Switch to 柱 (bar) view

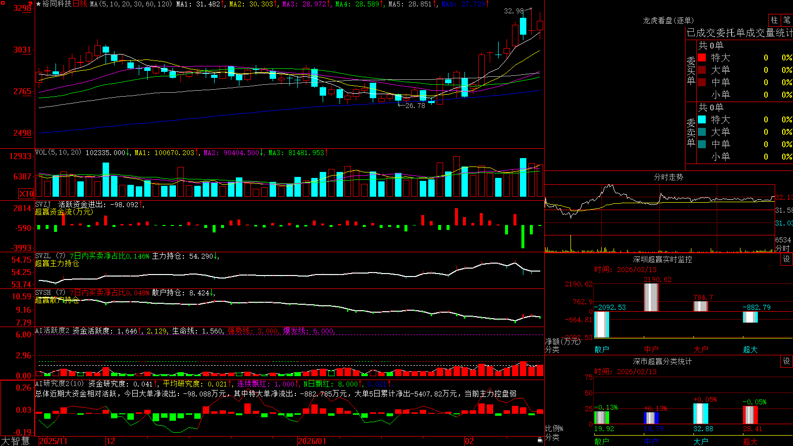coord(774,20)
